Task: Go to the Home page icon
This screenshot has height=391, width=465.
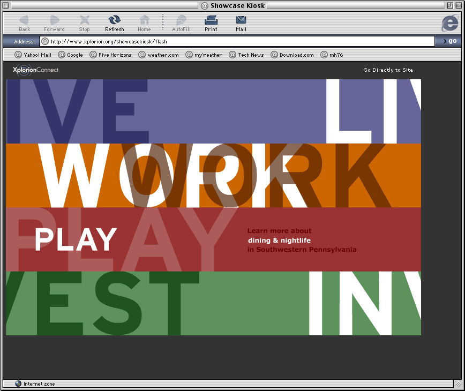Action: pyautogui.click(x=144, y=20)
